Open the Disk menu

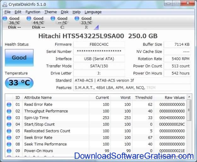65,12
